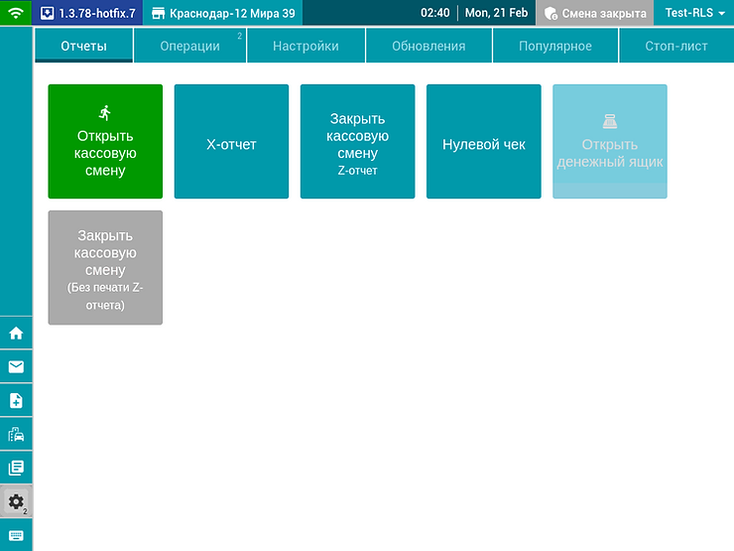Click the cash drawer icon on disabled tile
This screenshot has width=734, height=551.
(609, 122)
